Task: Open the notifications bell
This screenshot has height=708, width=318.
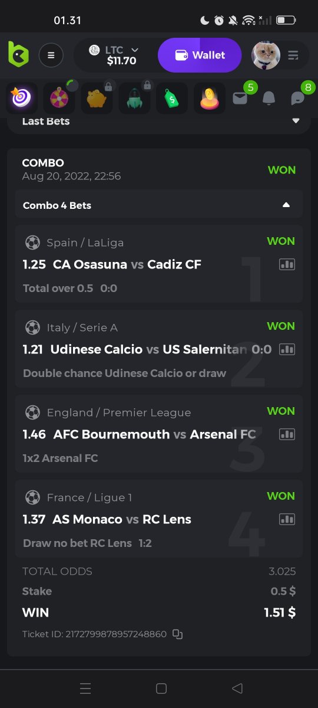Action: pos(269,99)
